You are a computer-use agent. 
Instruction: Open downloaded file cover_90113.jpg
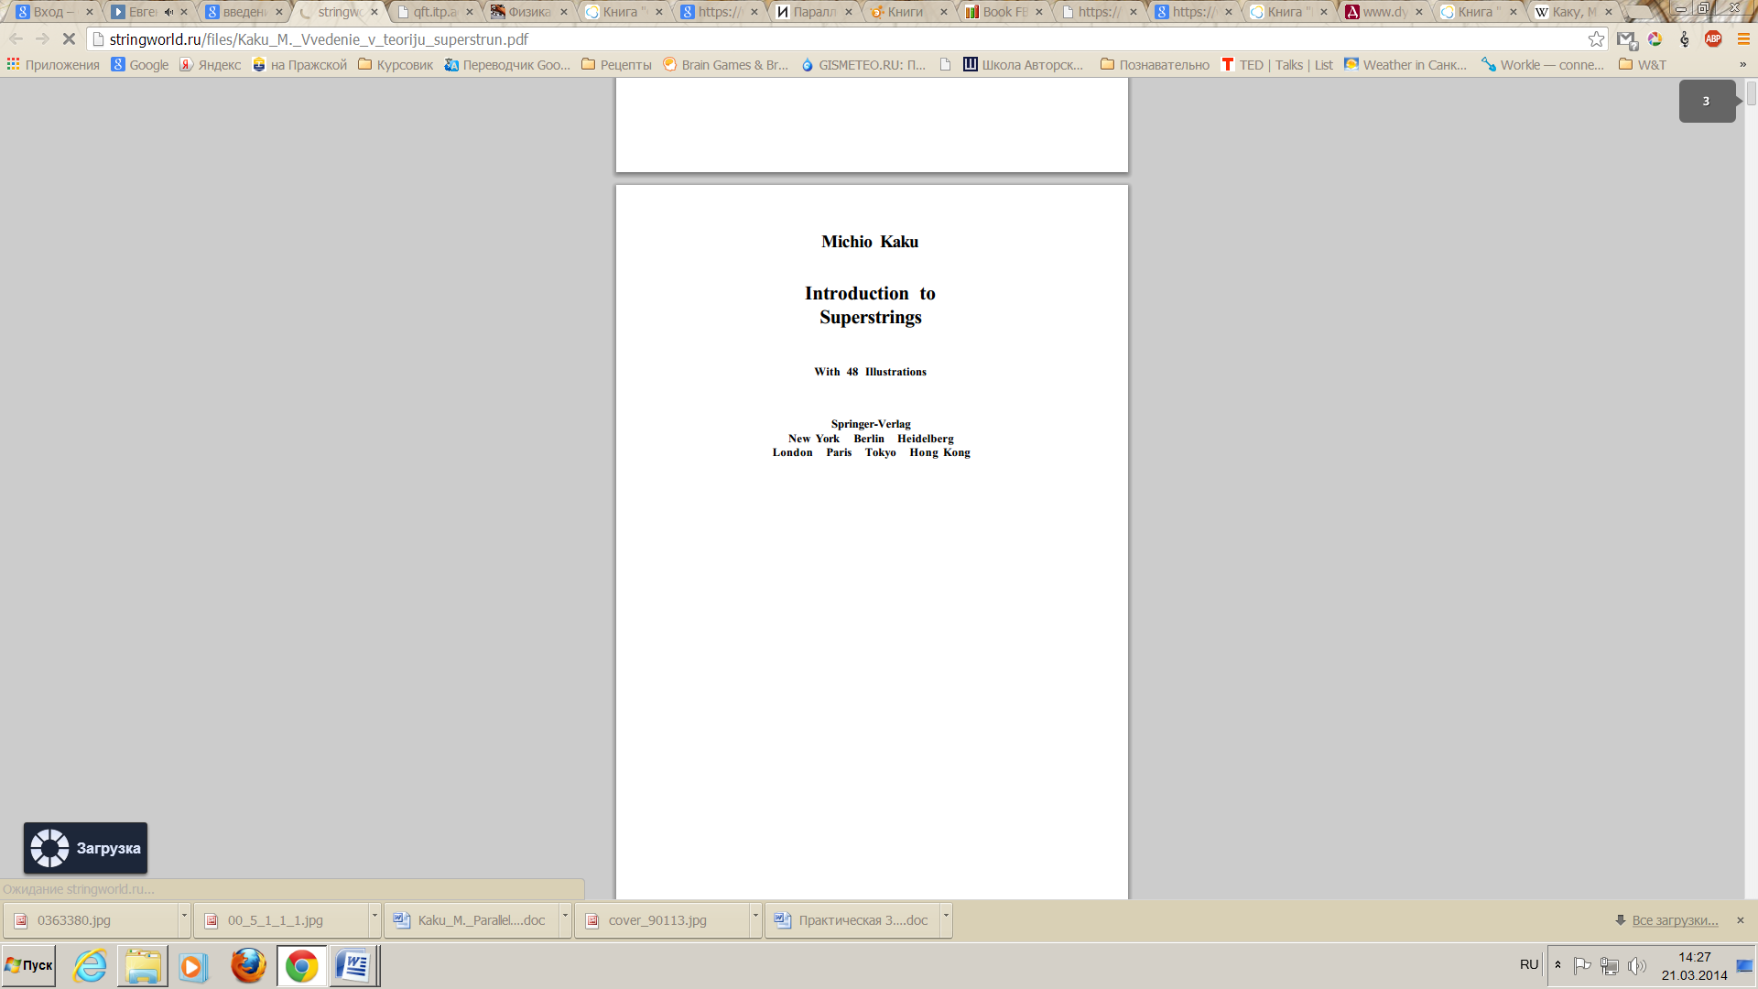[x=661, y=920]
